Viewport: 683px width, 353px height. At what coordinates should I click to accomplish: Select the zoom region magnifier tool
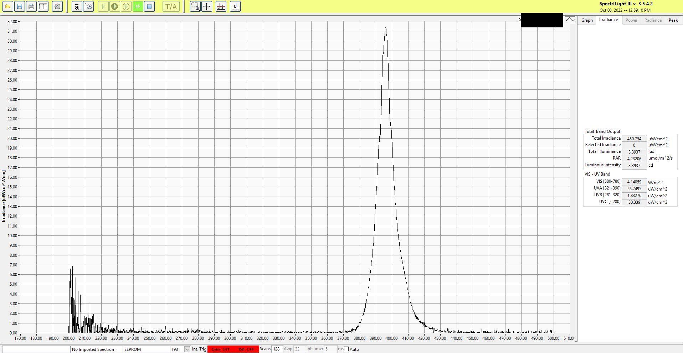[x=195, y=6]
